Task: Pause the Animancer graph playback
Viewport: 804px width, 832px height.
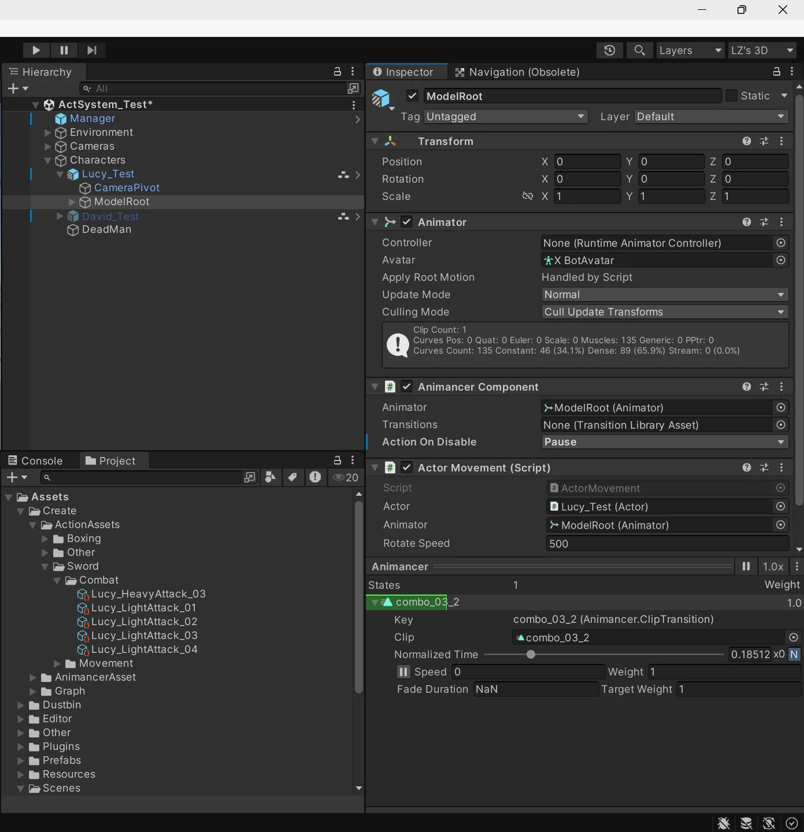Action: 746,567
